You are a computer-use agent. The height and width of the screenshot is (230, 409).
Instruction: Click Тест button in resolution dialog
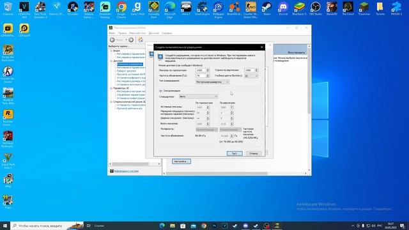point(235,153)
